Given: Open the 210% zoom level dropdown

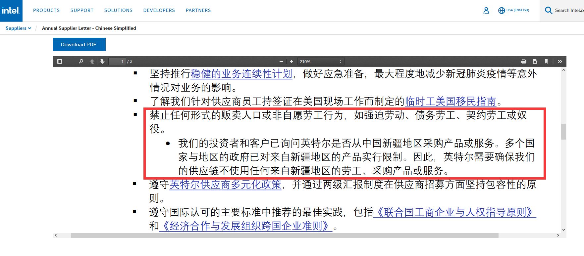Looking at the screenshot, I should 321,62.
